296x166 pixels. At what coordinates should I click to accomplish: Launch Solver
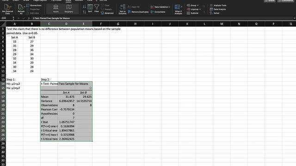(x=215, y=13)
